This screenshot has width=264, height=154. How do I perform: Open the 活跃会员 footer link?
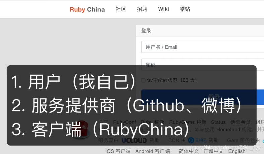(240, 122)
